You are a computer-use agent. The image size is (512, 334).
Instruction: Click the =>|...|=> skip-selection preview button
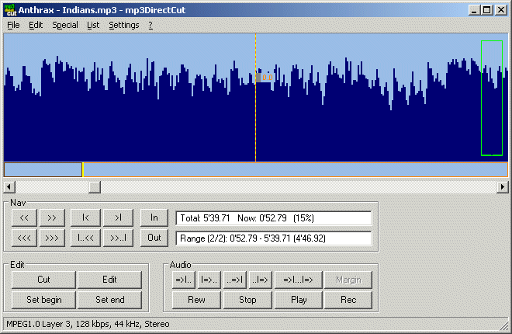[x=299, y=280]
